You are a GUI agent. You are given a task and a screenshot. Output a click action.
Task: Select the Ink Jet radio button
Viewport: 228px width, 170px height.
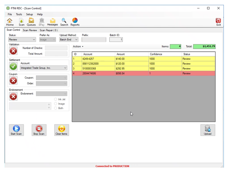pos(56,99)
